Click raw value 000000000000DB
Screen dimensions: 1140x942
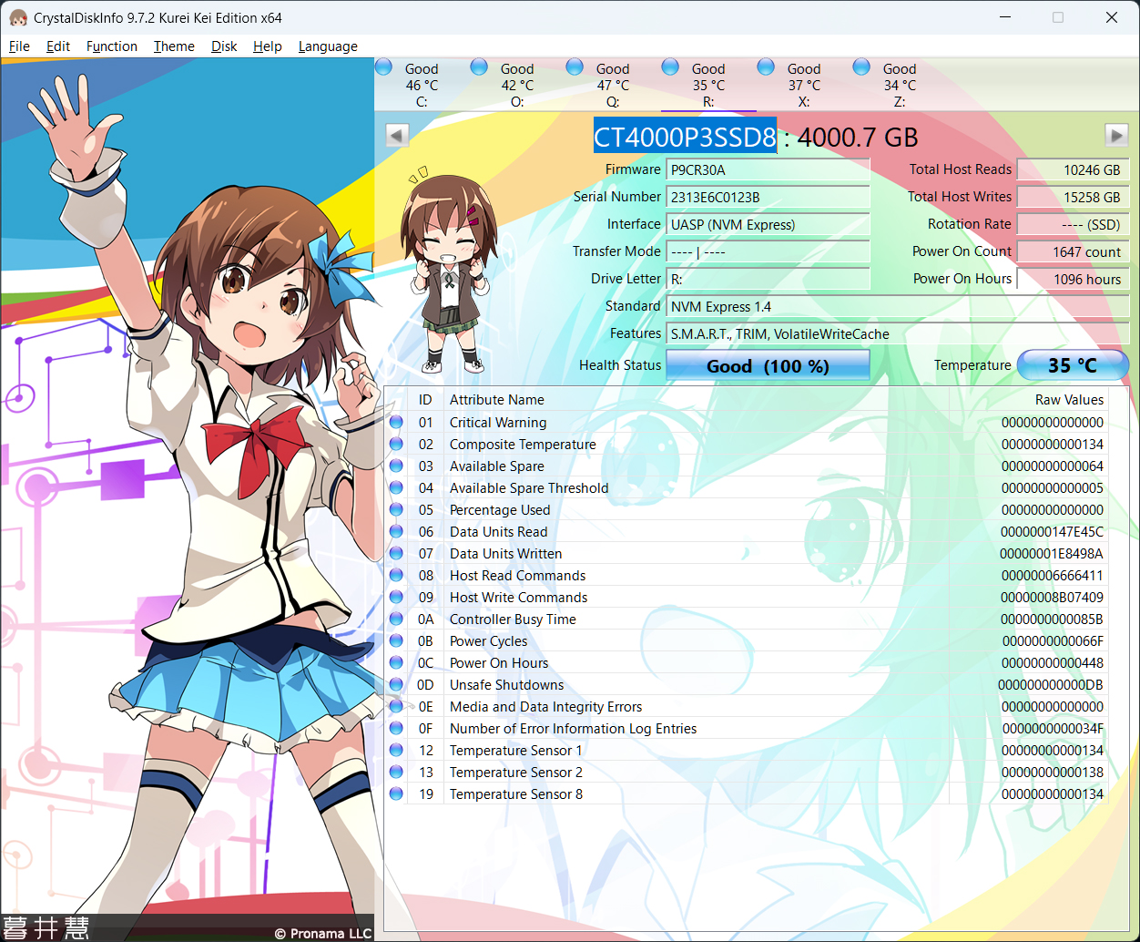pyautogui.click(x=1051, y=685)
